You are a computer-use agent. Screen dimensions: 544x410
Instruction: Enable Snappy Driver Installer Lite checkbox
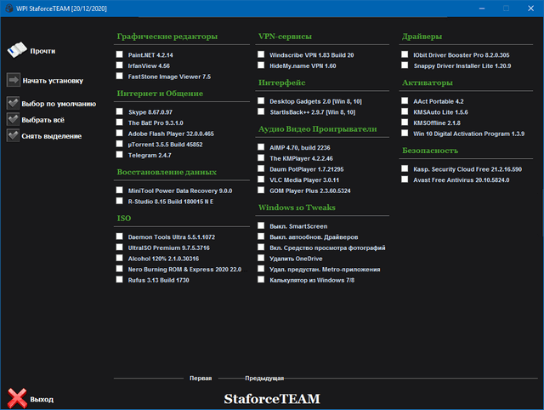click(x=405, y=65)
